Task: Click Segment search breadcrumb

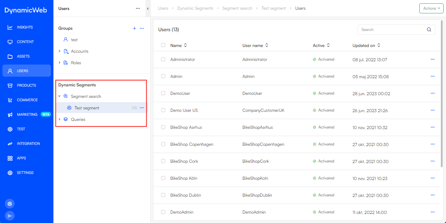Action: click(x=237, y=8)
